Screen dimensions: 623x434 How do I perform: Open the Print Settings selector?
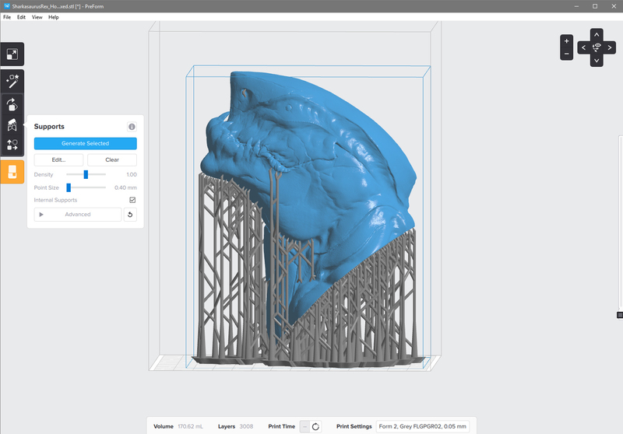pos(422,426)
